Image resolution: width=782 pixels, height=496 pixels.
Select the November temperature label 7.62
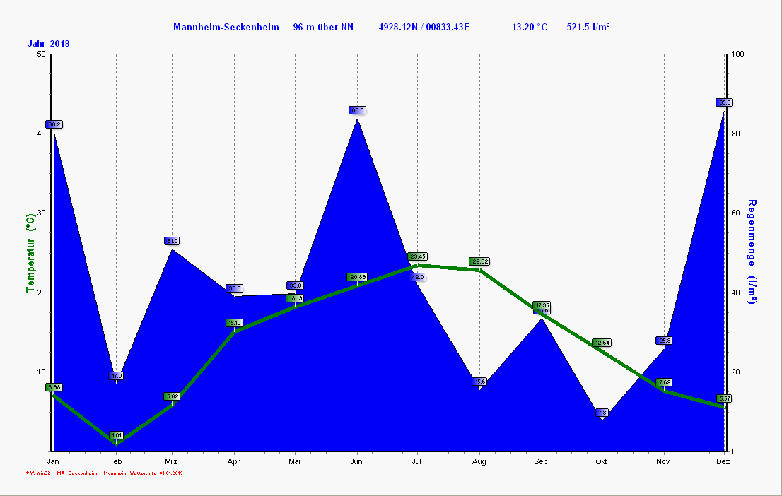[x=663, y=382]
